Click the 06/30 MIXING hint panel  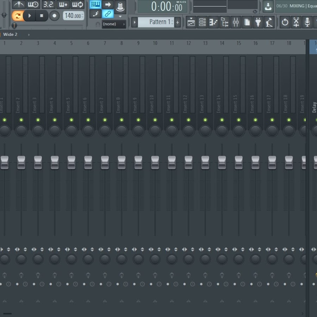[x=296, y=6]
